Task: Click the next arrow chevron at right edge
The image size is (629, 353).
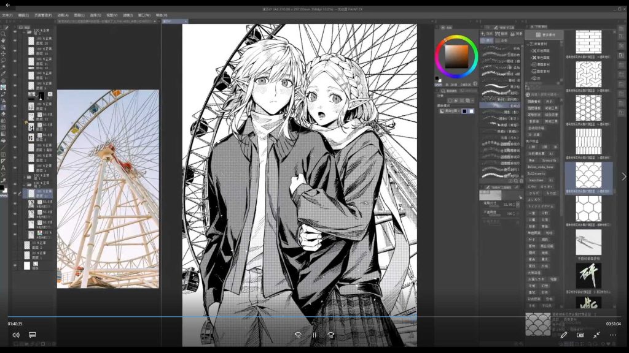Action: click(x=623, y=176)
